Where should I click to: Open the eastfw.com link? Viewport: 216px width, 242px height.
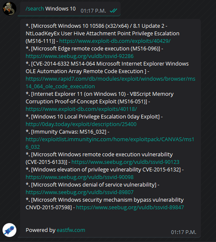71,230
